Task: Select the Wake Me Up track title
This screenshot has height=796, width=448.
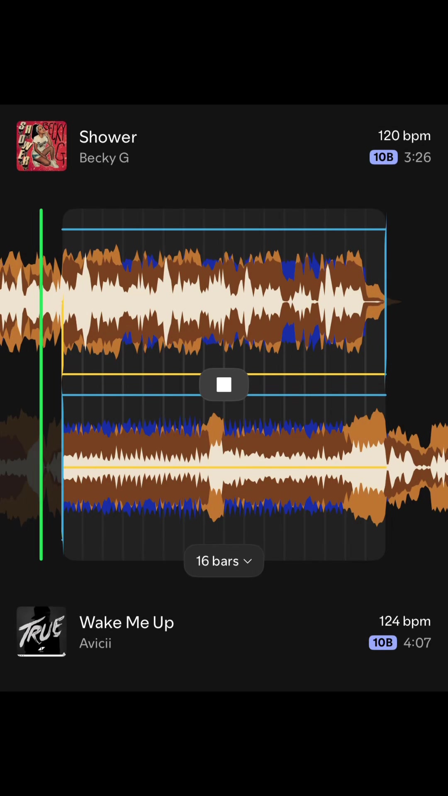Action: point(127,623)
